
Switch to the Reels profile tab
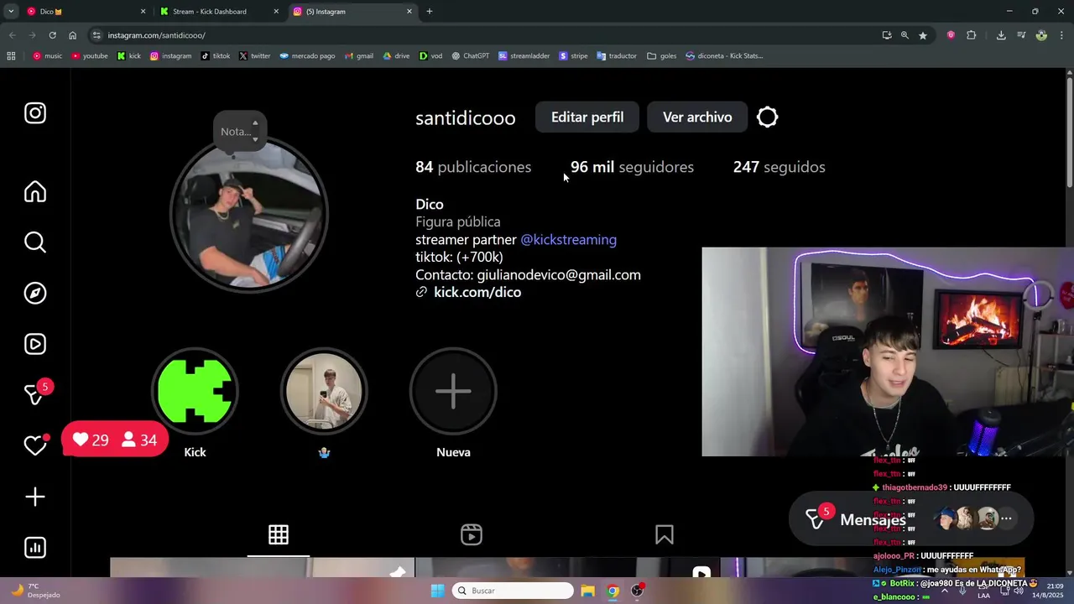tap(472, 534)
